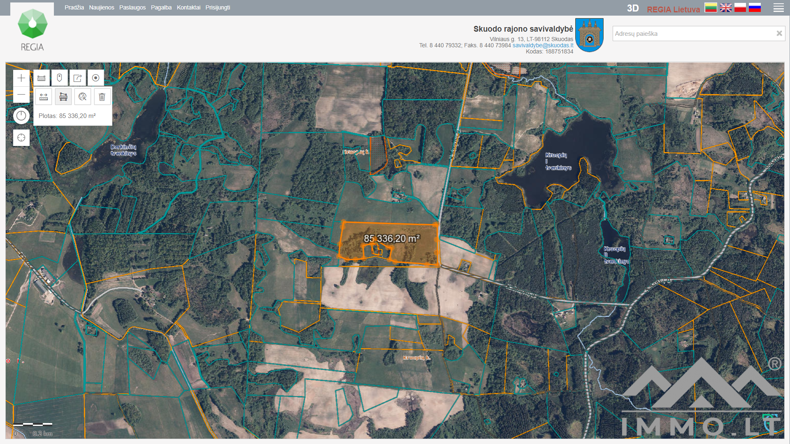Switch language to Lithuanian flag

click(711, 7)
